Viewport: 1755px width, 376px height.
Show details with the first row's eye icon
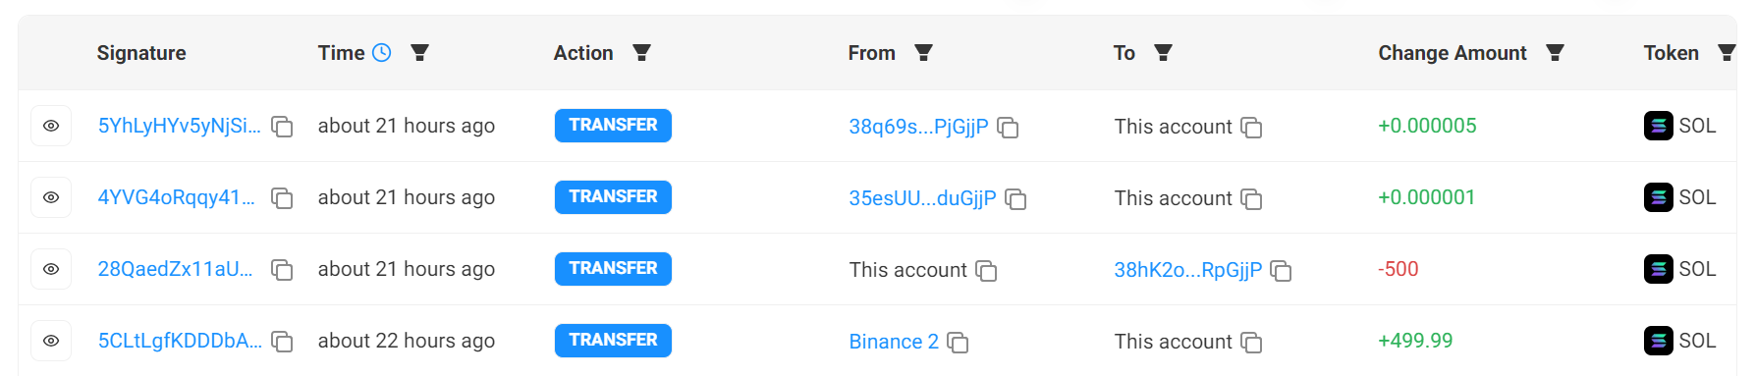point(51,126)
